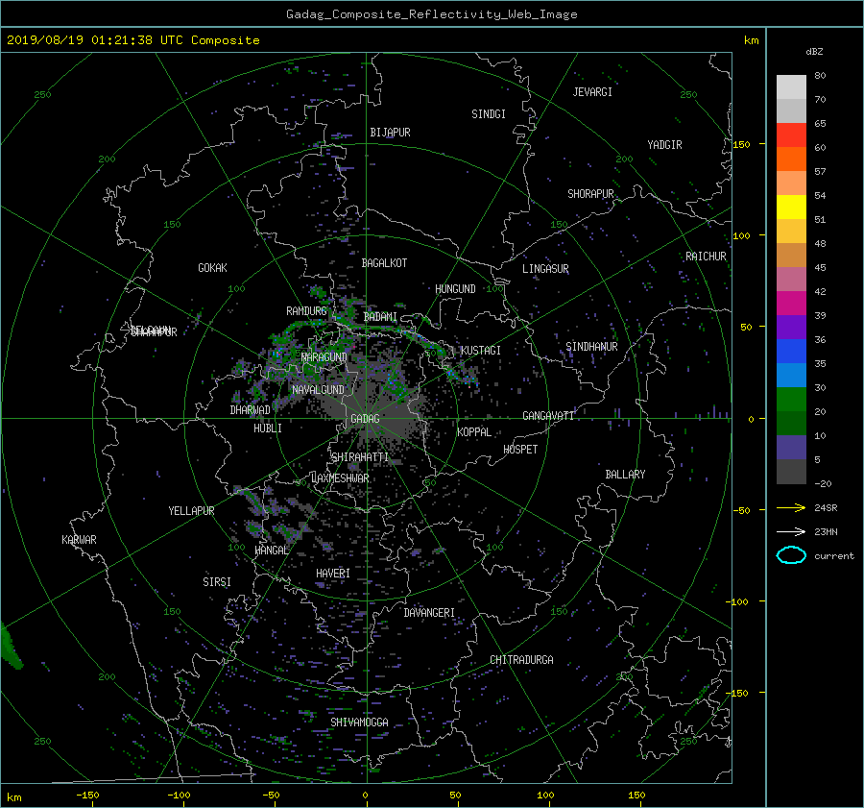Click the 'BAGALKOT' place name
Screen dimensions: 864x808
tap(384, 263)
